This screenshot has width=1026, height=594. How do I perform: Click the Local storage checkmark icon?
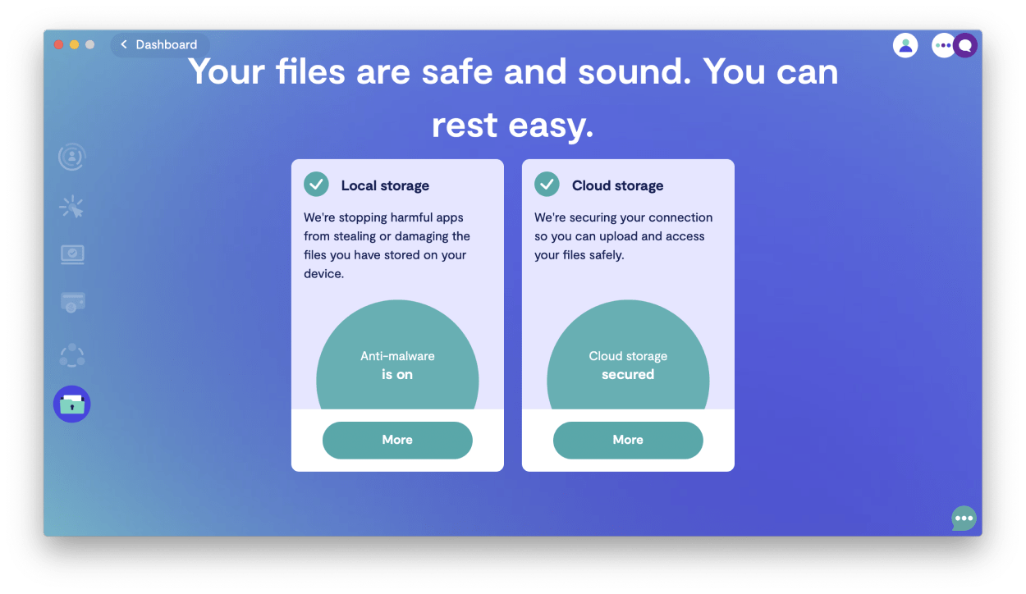(316, 184)
